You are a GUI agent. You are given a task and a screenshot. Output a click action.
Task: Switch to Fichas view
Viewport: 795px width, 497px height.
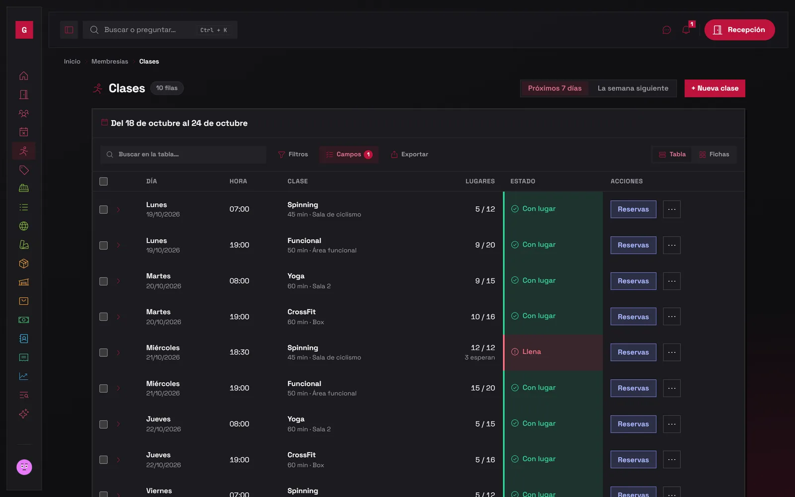[714, 155]
